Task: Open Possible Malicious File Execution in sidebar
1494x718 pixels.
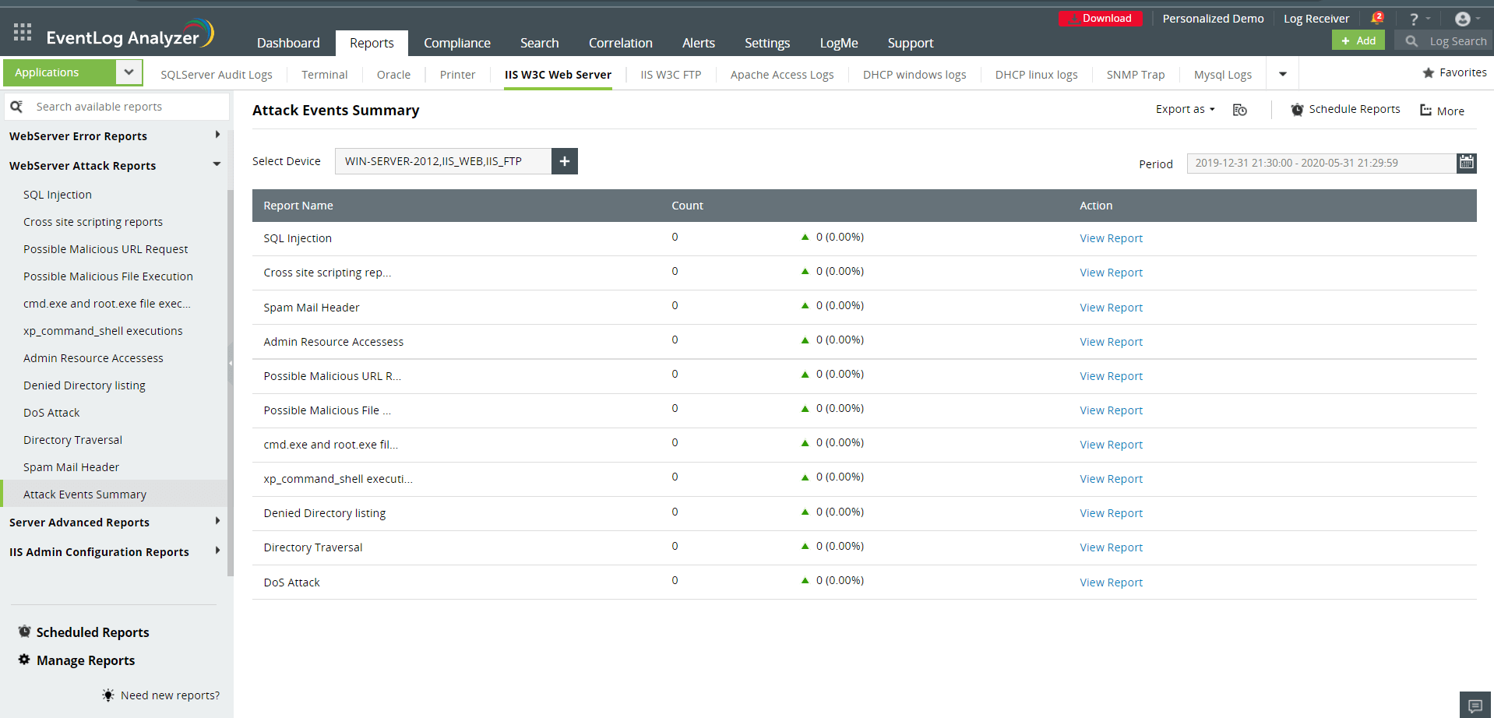Action: click(x=108, y=276)
